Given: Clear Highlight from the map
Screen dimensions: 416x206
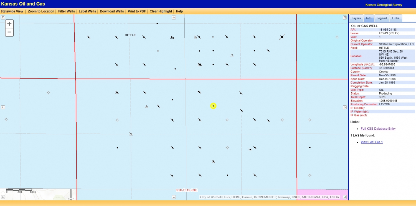Looking at the screenshot, I should point(161,11).
